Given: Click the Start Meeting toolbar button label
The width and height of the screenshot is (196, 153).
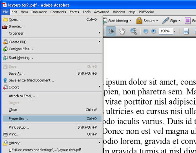Looking at the screenshot, I should 118,21.
